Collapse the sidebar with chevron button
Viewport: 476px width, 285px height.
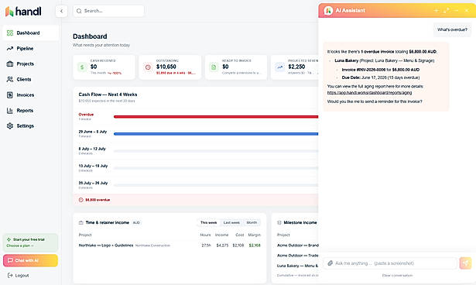pyautogui.click(x=61, y=12)
